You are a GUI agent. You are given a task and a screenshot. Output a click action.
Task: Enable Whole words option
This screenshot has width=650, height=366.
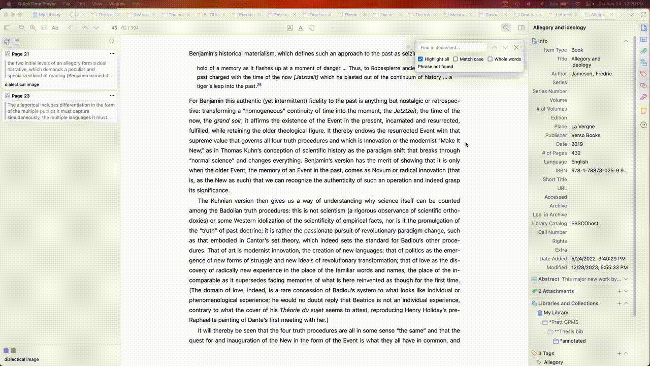(490, 59)
